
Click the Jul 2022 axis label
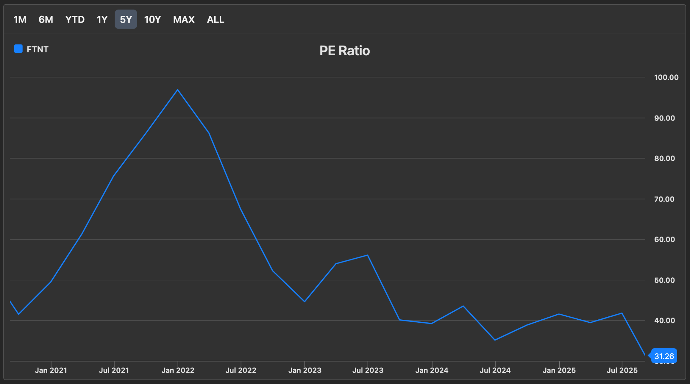coord(241,371)
